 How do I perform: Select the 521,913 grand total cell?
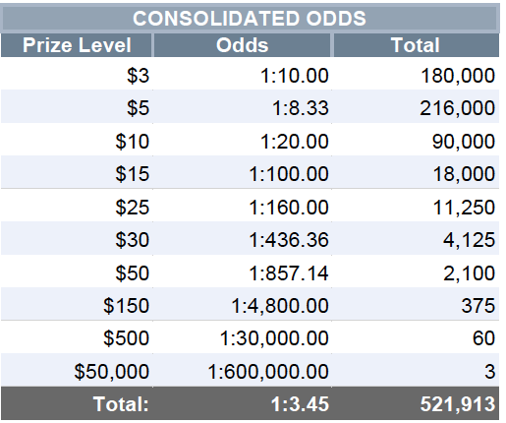(416, 403)
